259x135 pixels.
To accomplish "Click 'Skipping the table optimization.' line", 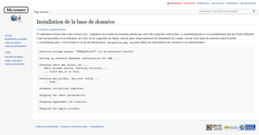I will 63,95.
